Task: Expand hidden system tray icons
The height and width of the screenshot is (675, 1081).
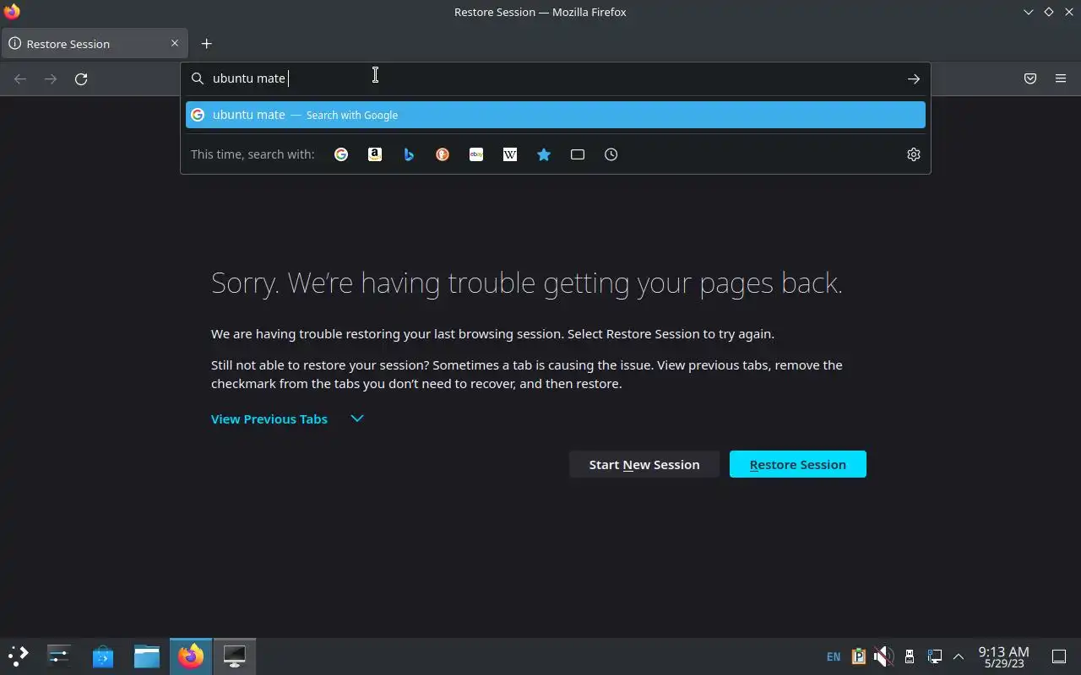Action: pyautogui.click(x=959, y=656)
